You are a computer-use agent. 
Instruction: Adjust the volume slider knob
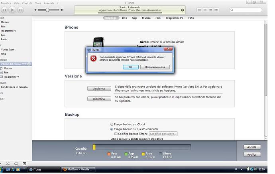[47, 10]
